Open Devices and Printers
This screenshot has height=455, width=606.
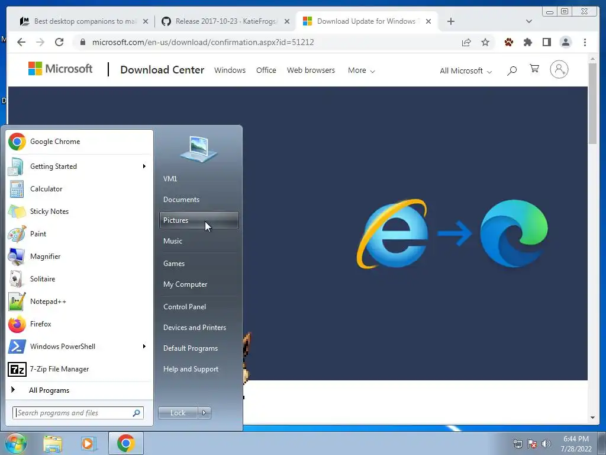(x=199, y=328)
